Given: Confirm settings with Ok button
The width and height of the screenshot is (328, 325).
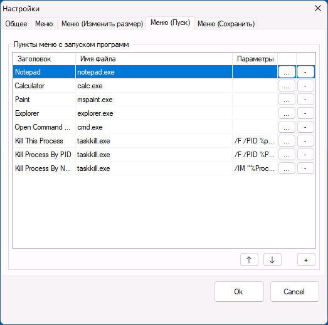Looking at the screenshot, I should click(239, 291).
